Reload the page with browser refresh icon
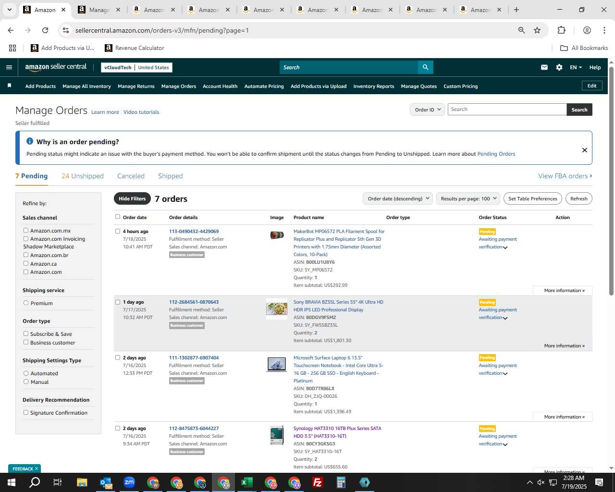The width and height of the screenshot is (615, 492). pos(45,30)
